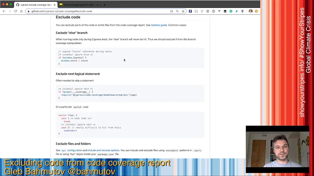This screenshot has width=314, height=176.
Task: Click the orange update indicator icon
Action: click(x=256, y=11)
